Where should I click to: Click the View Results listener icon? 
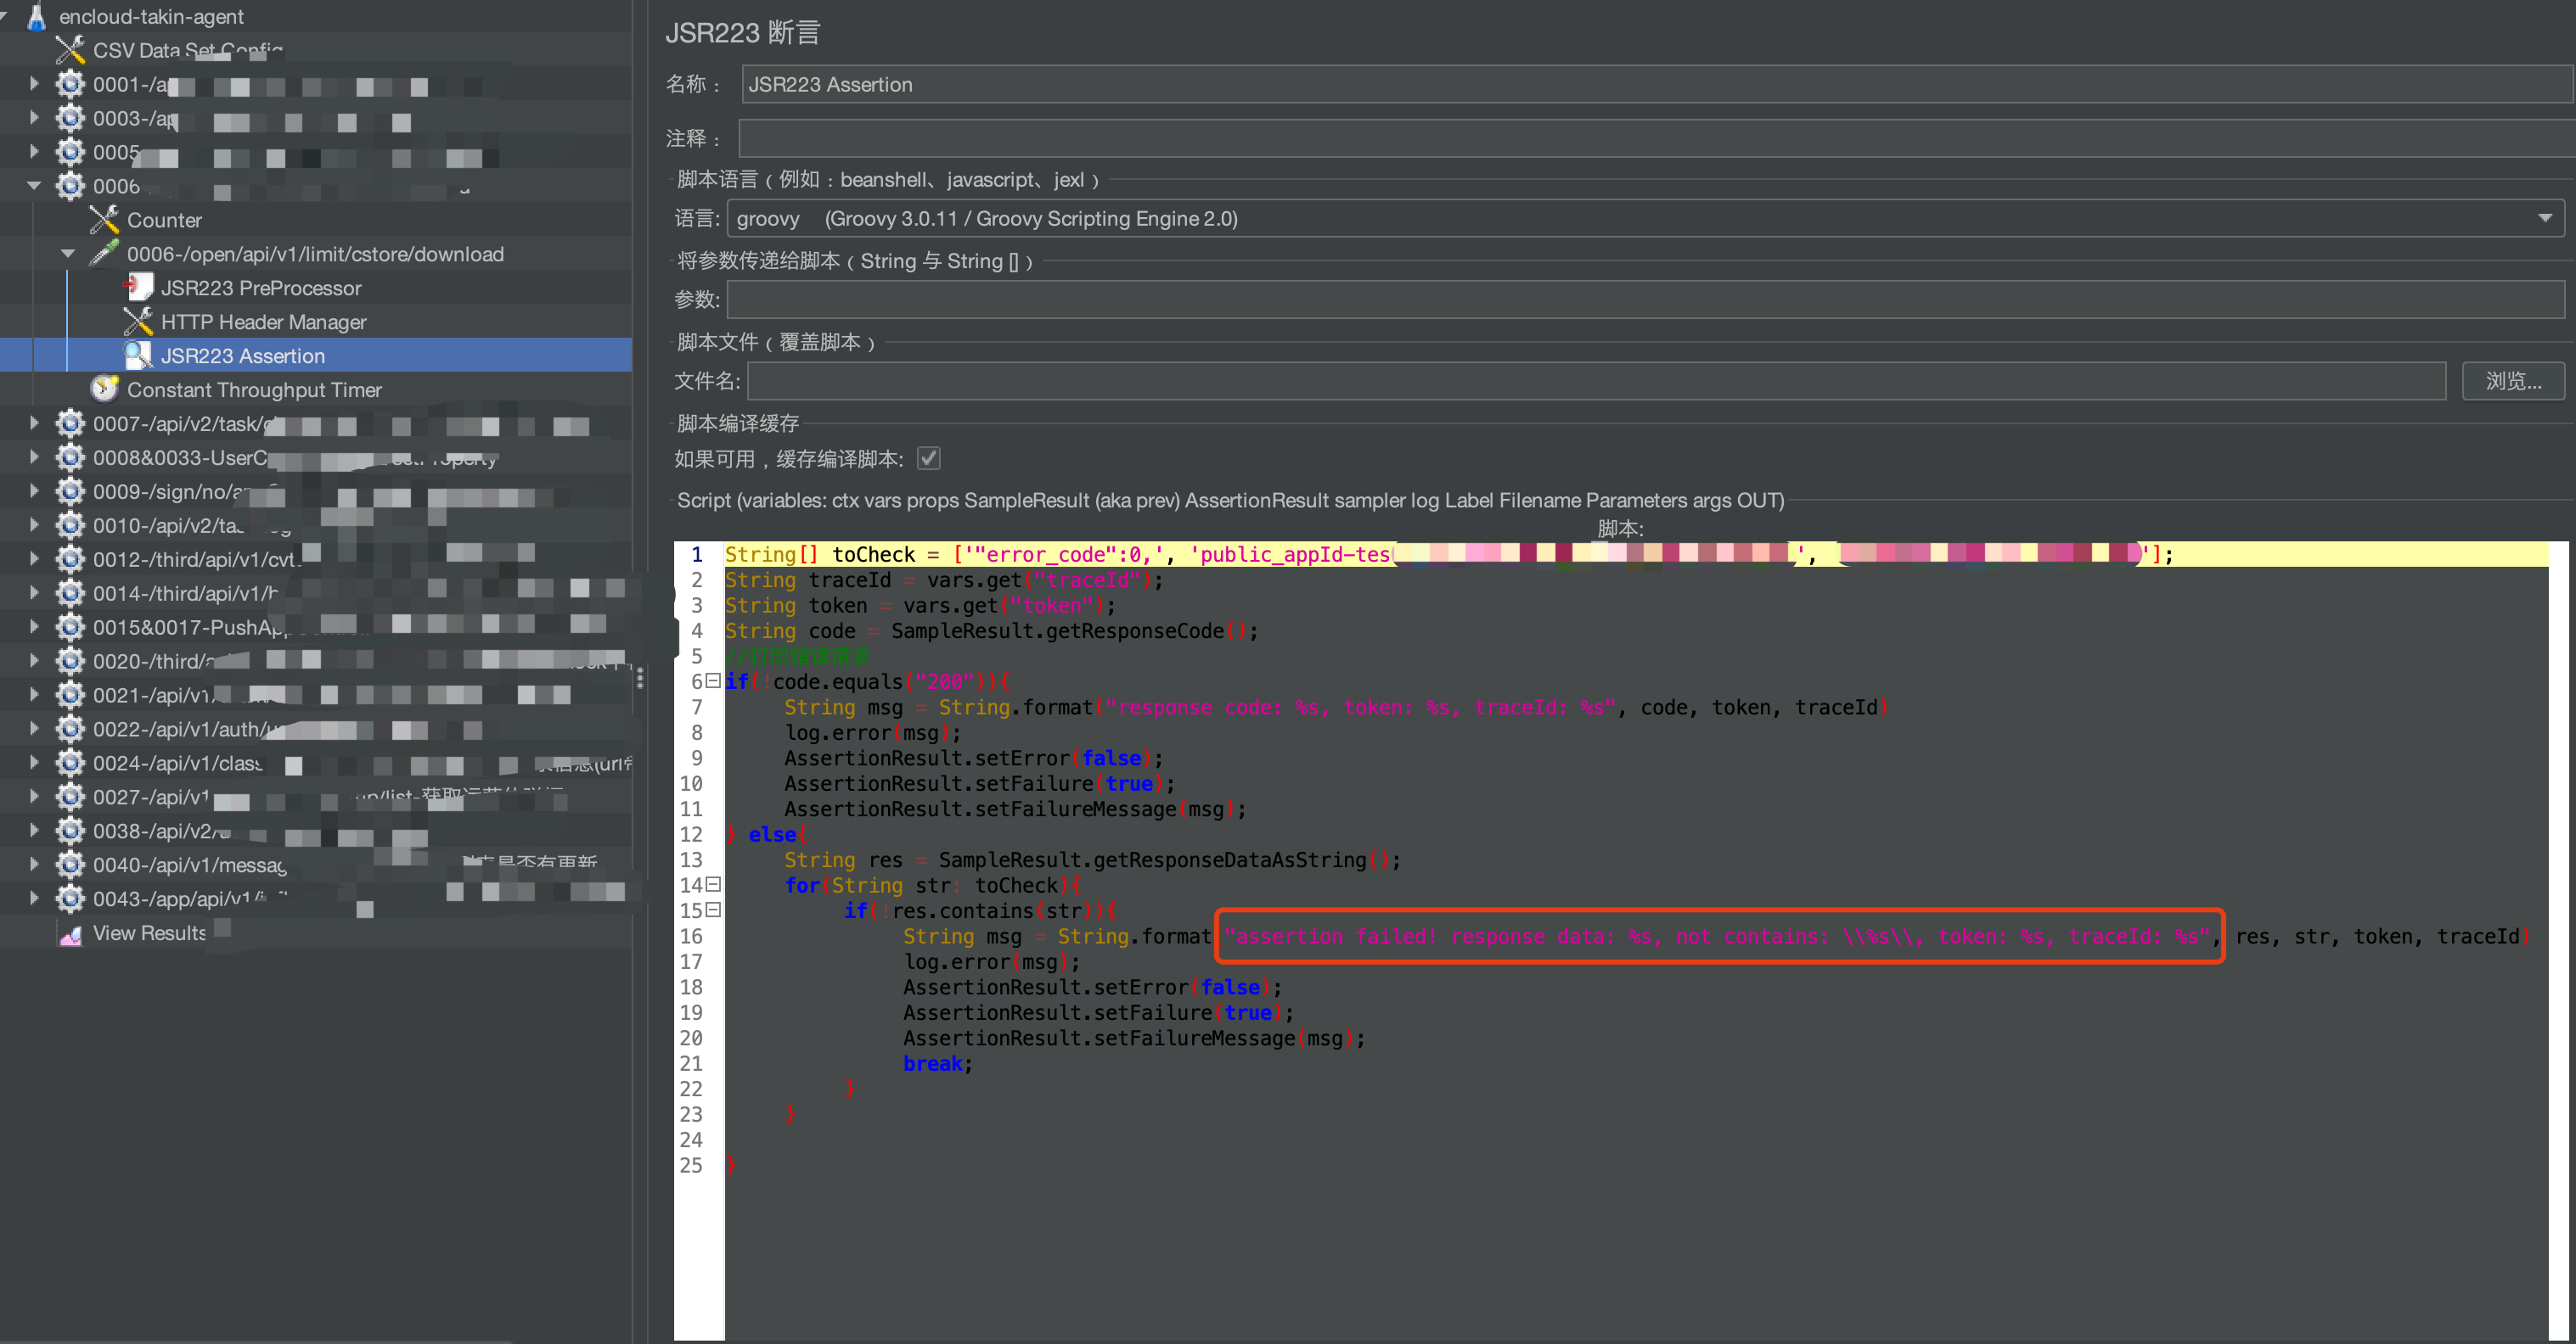70,933
